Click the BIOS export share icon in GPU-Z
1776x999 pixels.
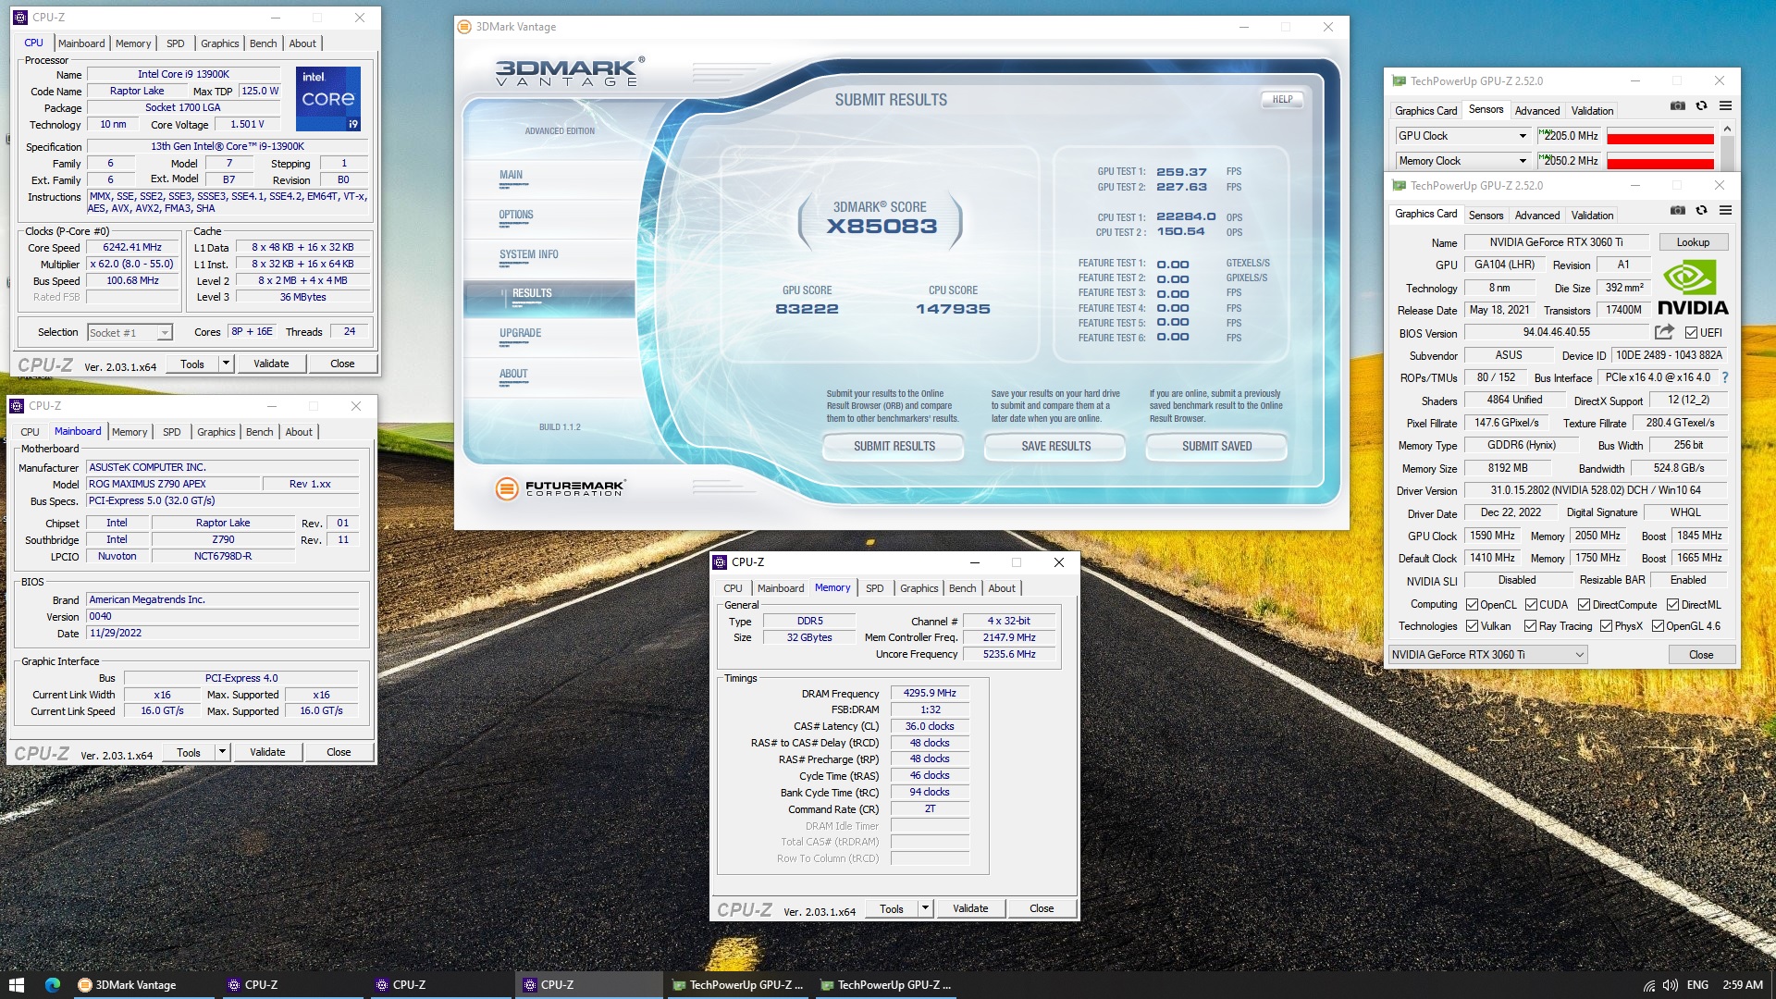coord(1664,332)
